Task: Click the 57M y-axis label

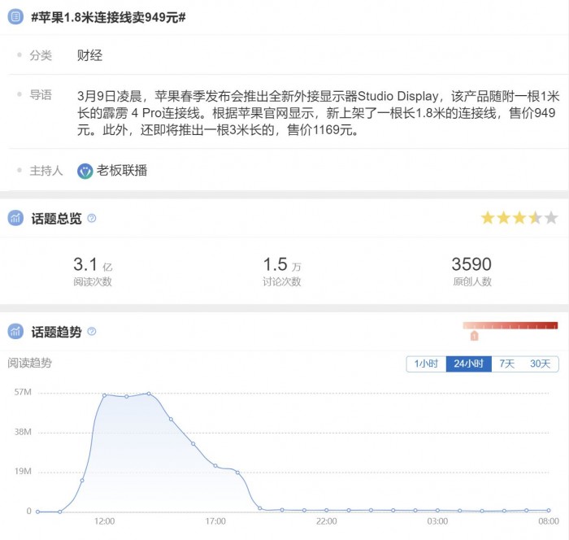Action: click(23, 392)
